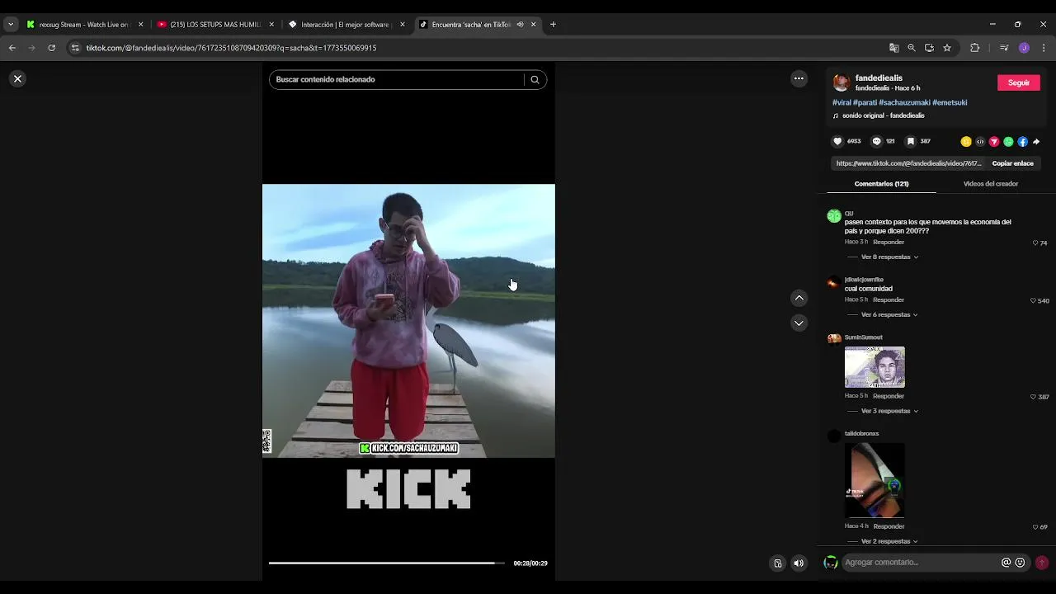Viewport: 1056px width, 594px height.
Task: Reload the page
Action: pyautogui.click(x=51, y=48)
